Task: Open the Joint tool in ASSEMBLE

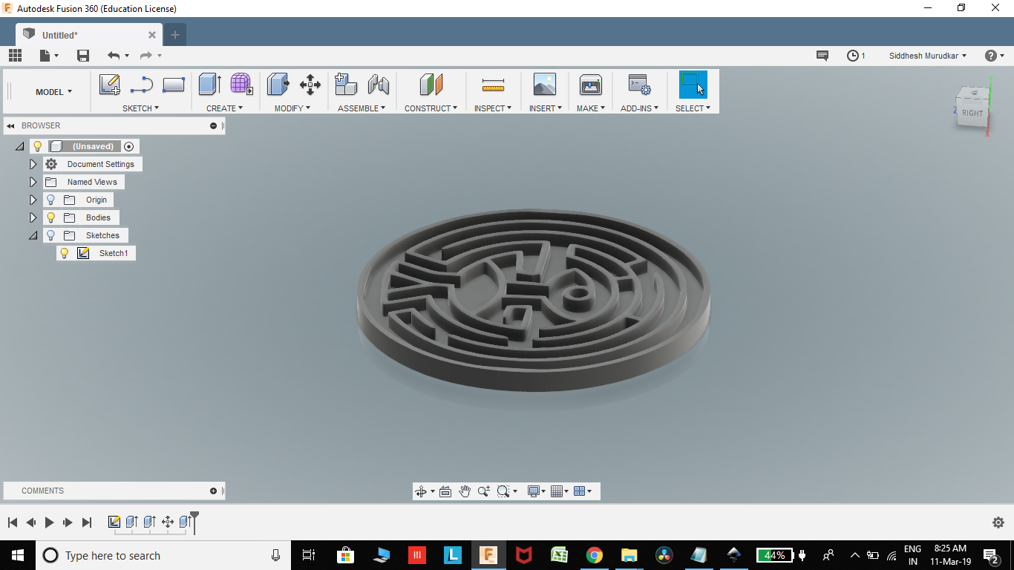Action: pyautogui.click(x=379, y=85)
